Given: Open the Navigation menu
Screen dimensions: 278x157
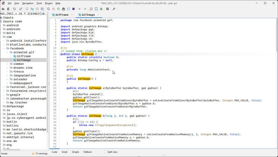Looking at the screenshot, I should (x=28, y=3).
